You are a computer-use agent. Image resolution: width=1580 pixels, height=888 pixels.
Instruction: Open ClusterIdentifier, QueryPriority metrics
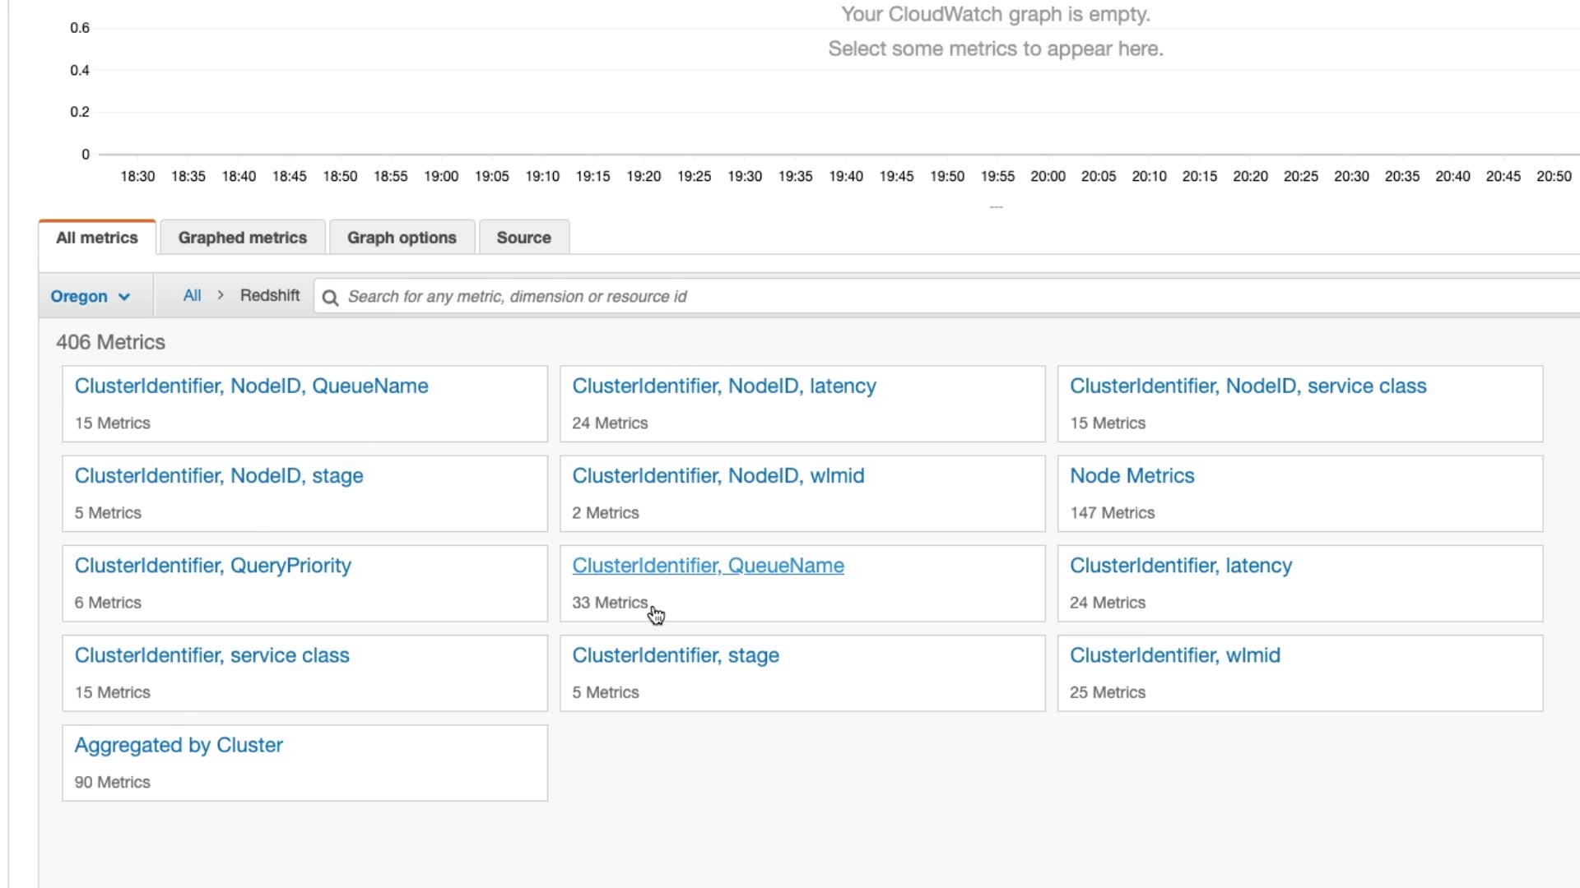[212, 566]
